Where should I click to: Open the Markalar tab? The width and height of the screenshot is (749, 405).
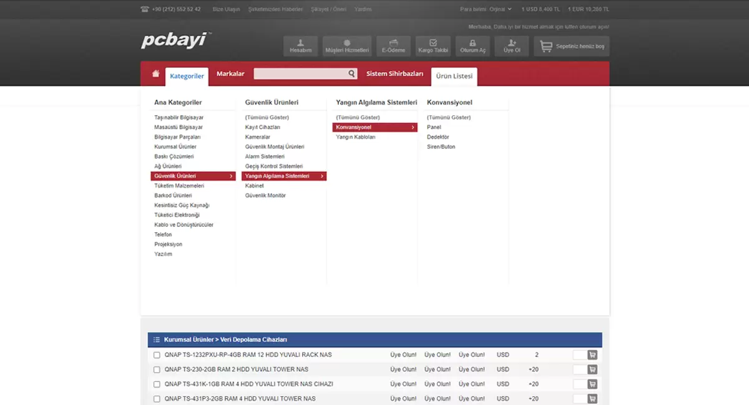pyautogui.click(x=230, y=74)
